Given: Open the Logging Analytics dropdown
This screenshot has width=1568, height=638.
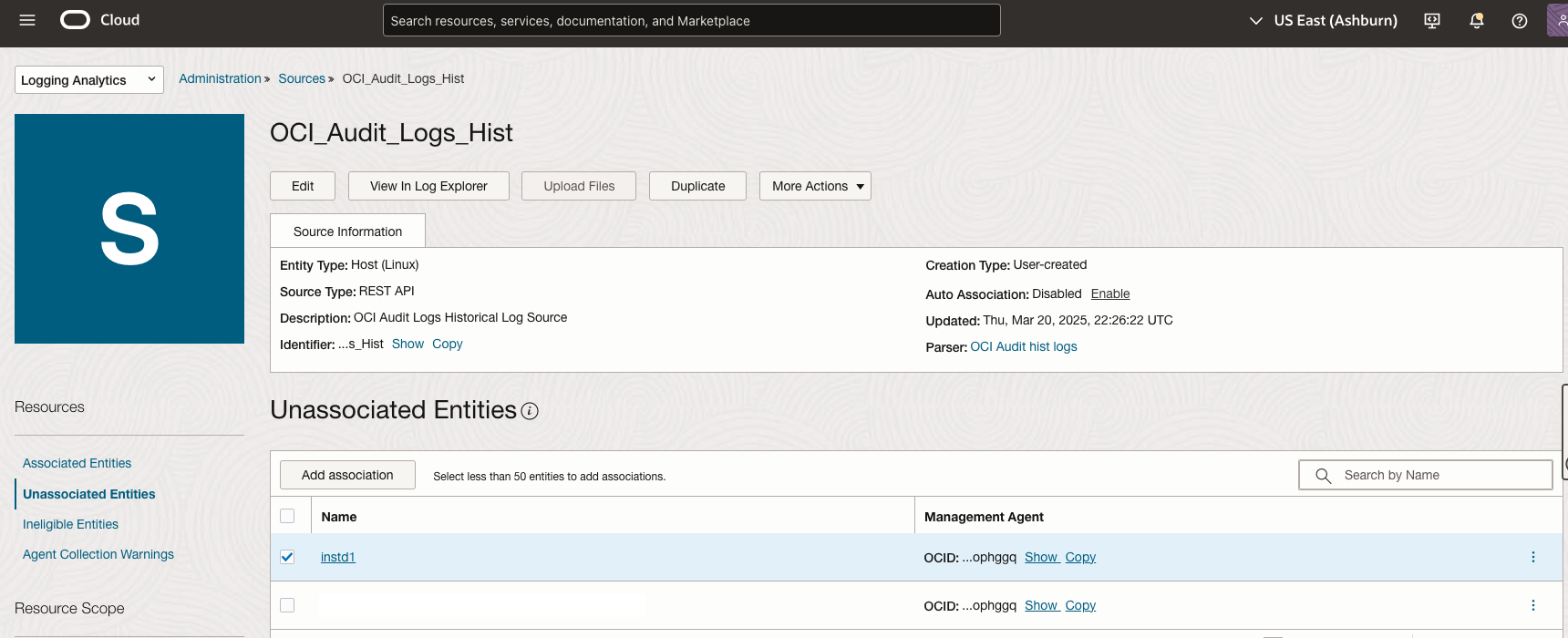Looking at the screenshot, I should click(89, 79).
